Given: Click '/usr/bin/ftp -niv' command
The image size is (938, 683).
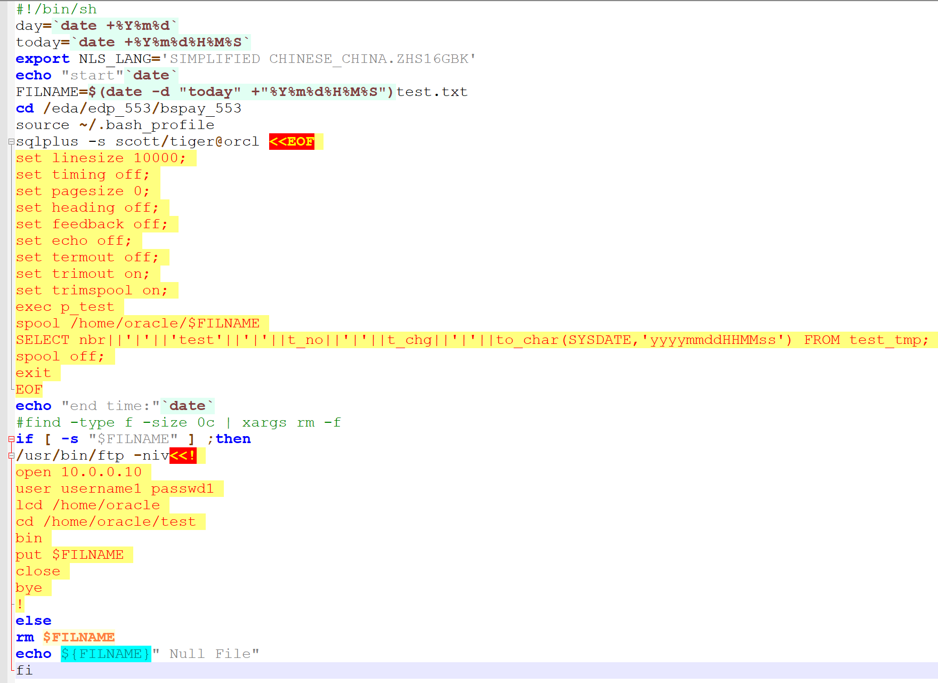Looking at the screenshot, I should tap(93, 456).
